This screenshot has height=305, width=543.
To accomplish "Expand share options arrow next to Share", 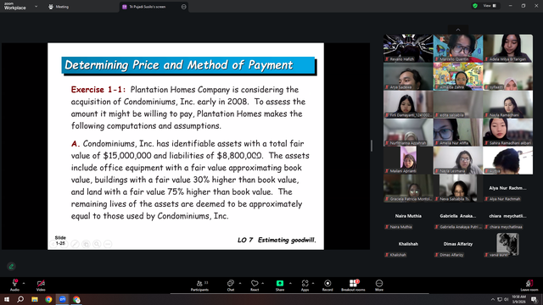I will [290, 283].
